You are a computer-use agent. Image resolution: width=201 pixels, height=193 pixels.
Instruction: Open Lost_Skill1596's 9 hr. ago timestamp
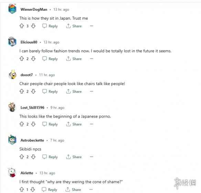coord(57,108)
